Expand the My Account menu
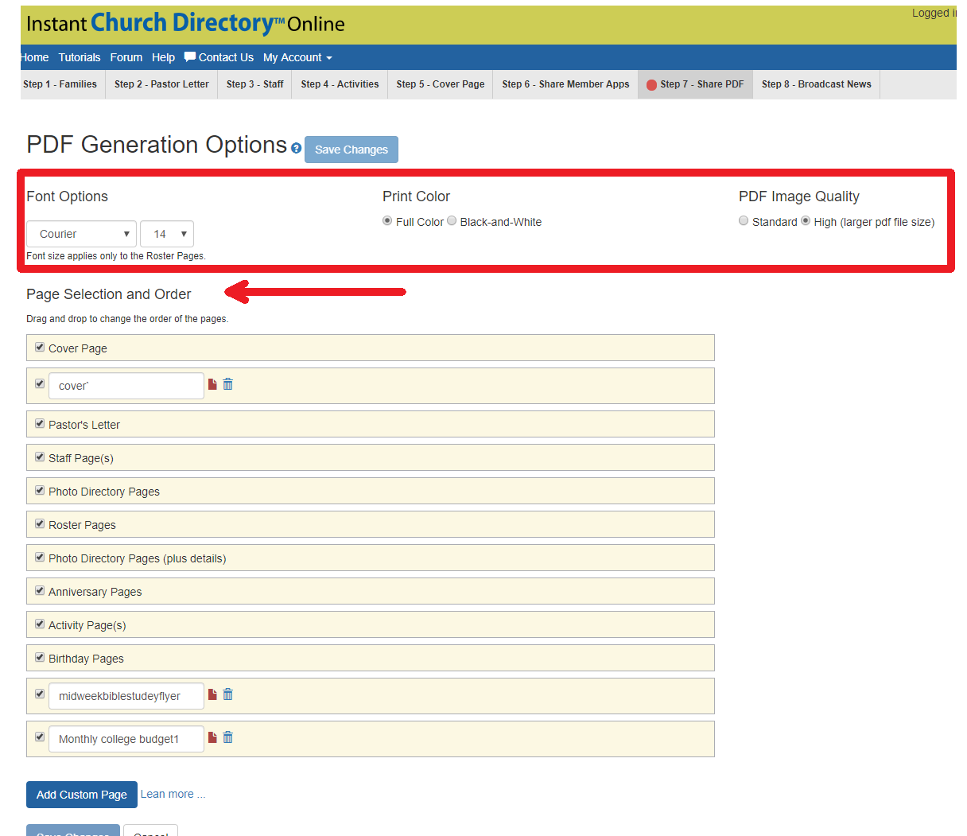 [x=297, y=56]
